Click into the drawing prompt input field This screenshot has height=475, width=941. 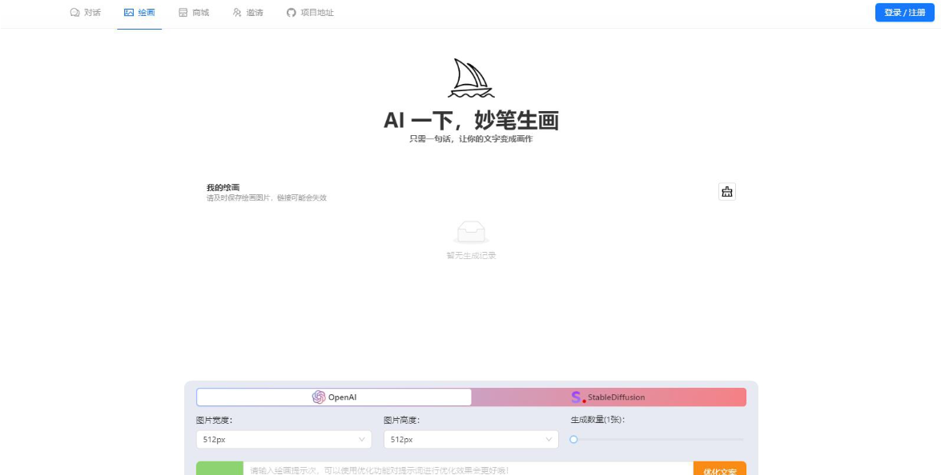point(468,469)
